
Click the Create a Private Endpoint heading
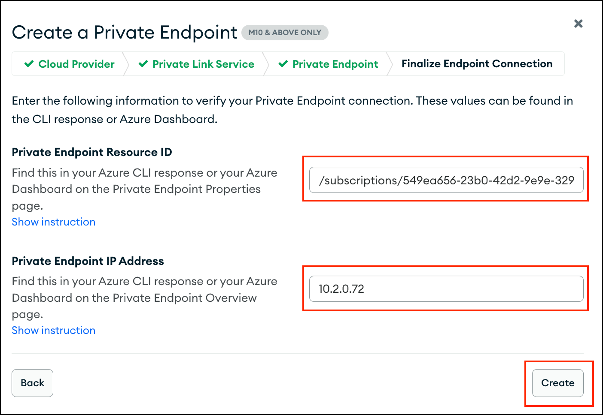pyautogui.click(x=125, y=33)
